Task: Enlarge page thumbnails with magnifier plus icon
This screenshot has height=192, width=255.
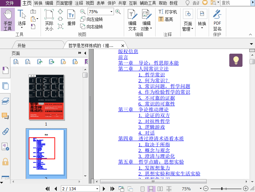Action: tap(16, 61)
